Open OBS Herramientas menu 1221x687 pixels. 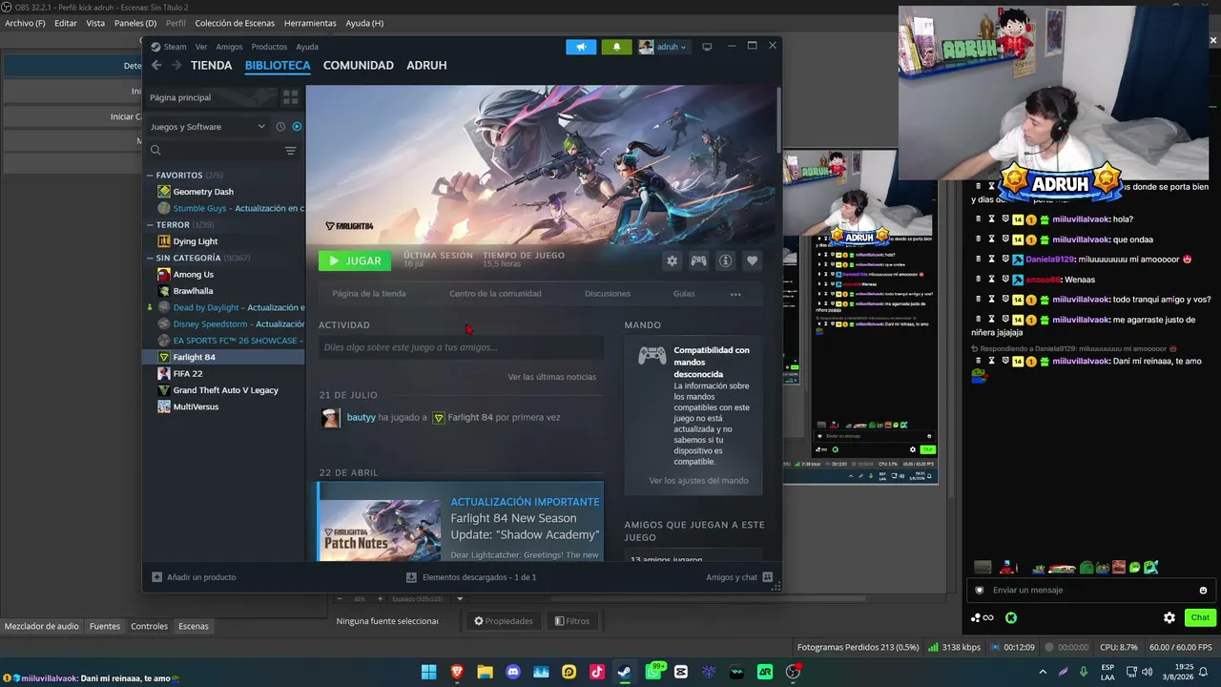click(310, 23)
